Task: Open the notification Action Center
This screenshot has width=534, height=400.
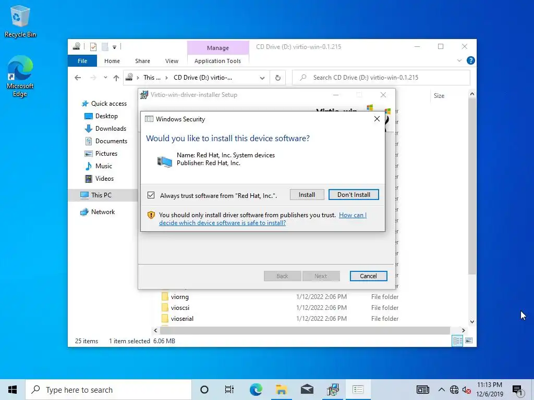Action: click(x=518, y=390)
